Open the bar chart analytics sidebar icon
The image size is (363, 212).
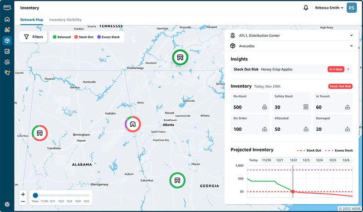7,51
